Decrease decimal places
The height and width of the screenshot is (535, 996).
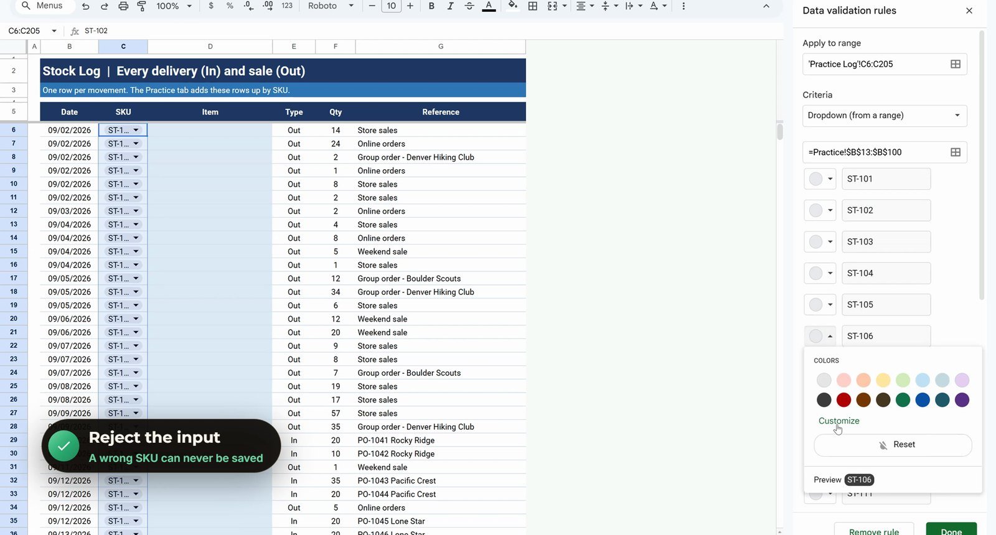tap(248, 6)
